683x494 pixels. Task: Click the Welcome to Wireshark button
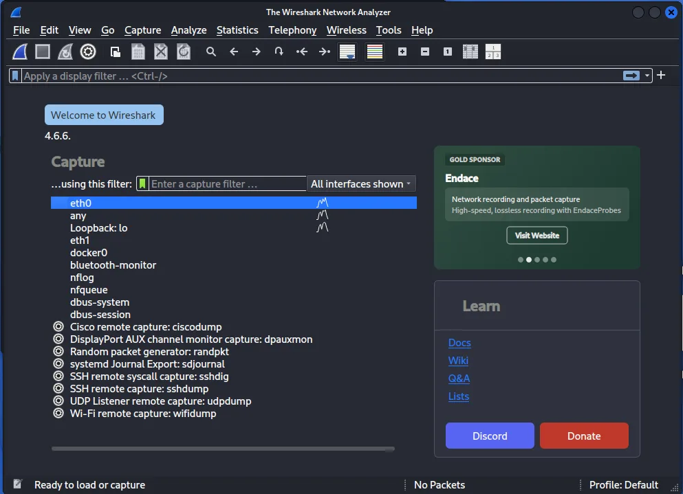pyautogui.click(x=104, y=115)
